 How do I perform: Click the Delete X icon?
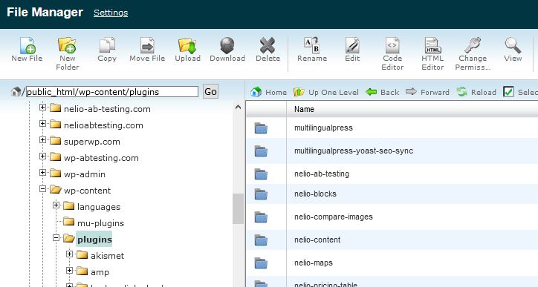(x=268, y=45)
